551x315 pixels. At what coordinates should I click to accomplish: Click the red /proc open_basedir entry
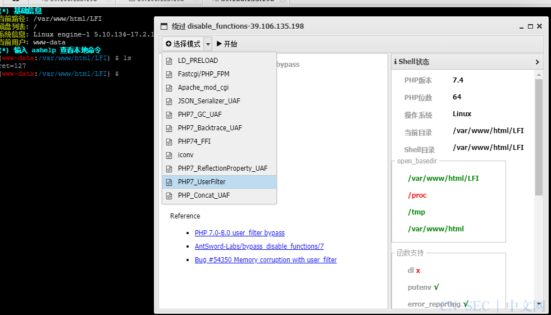(x=417, y=195)
